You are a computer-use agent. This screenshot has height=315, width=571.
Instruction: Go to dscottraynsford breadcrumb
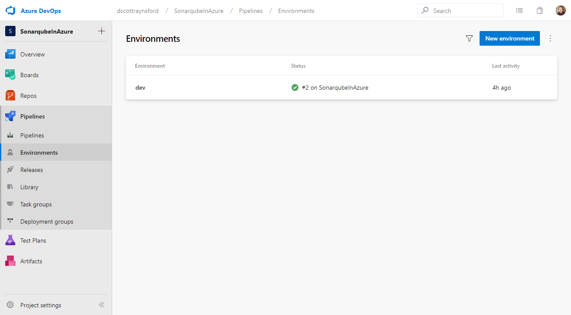click(138, 11)
